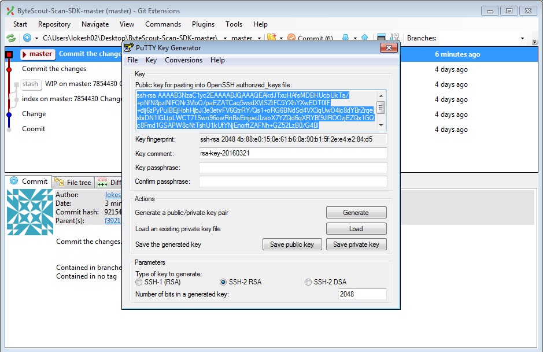This screenshot has height=352, width=543.
Task: Click public key box scrollbar thumb
Action: (381, 108)
